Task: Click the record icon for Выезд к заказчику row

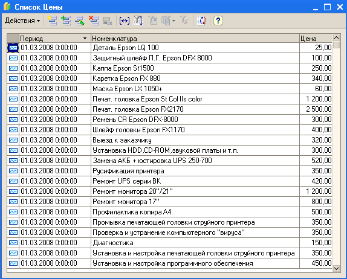Action: (x=13, y=140)
